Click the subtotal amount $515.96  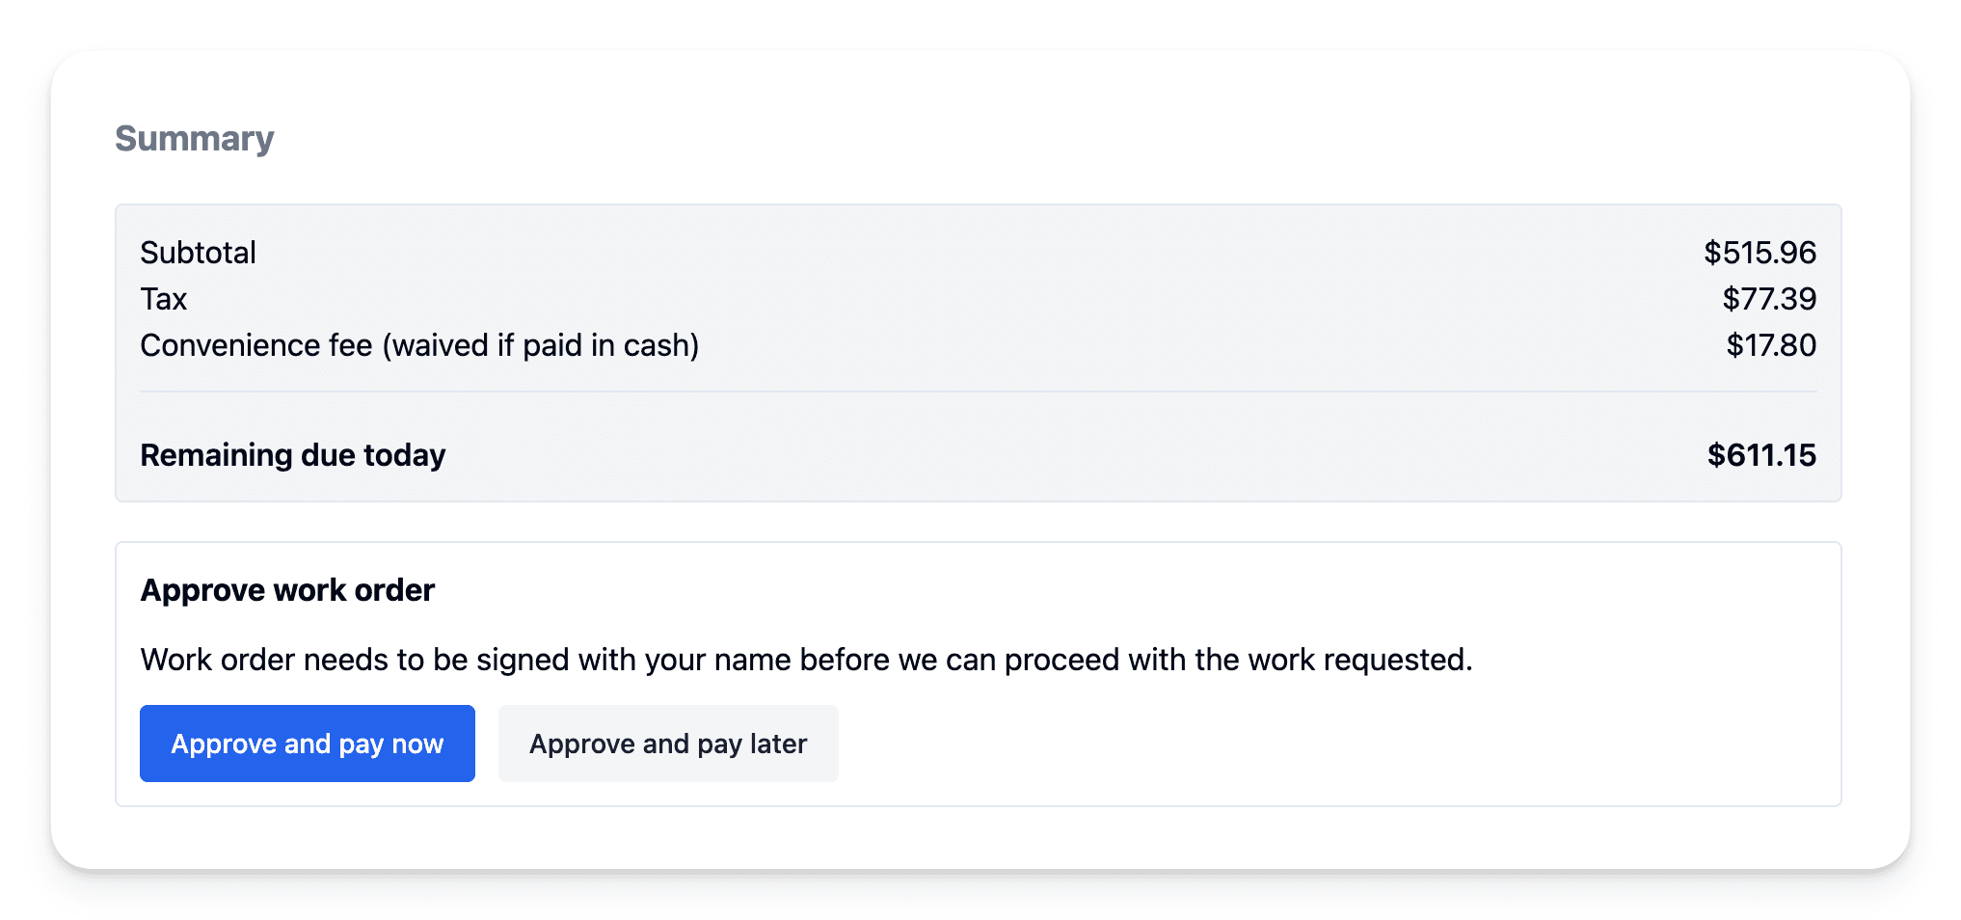pos(1759,253)
